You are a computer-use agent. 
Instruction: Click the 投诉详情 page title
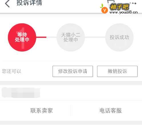click(x=29, y=3)
